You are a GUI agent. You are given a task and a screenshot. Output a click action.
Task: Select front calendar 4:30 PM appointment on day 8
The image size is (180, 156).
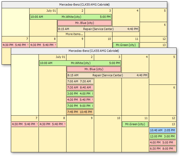(x=52, y=124)
